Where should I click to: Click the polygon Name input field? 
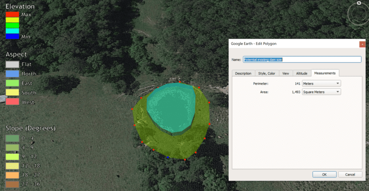[x=302, y=59]
